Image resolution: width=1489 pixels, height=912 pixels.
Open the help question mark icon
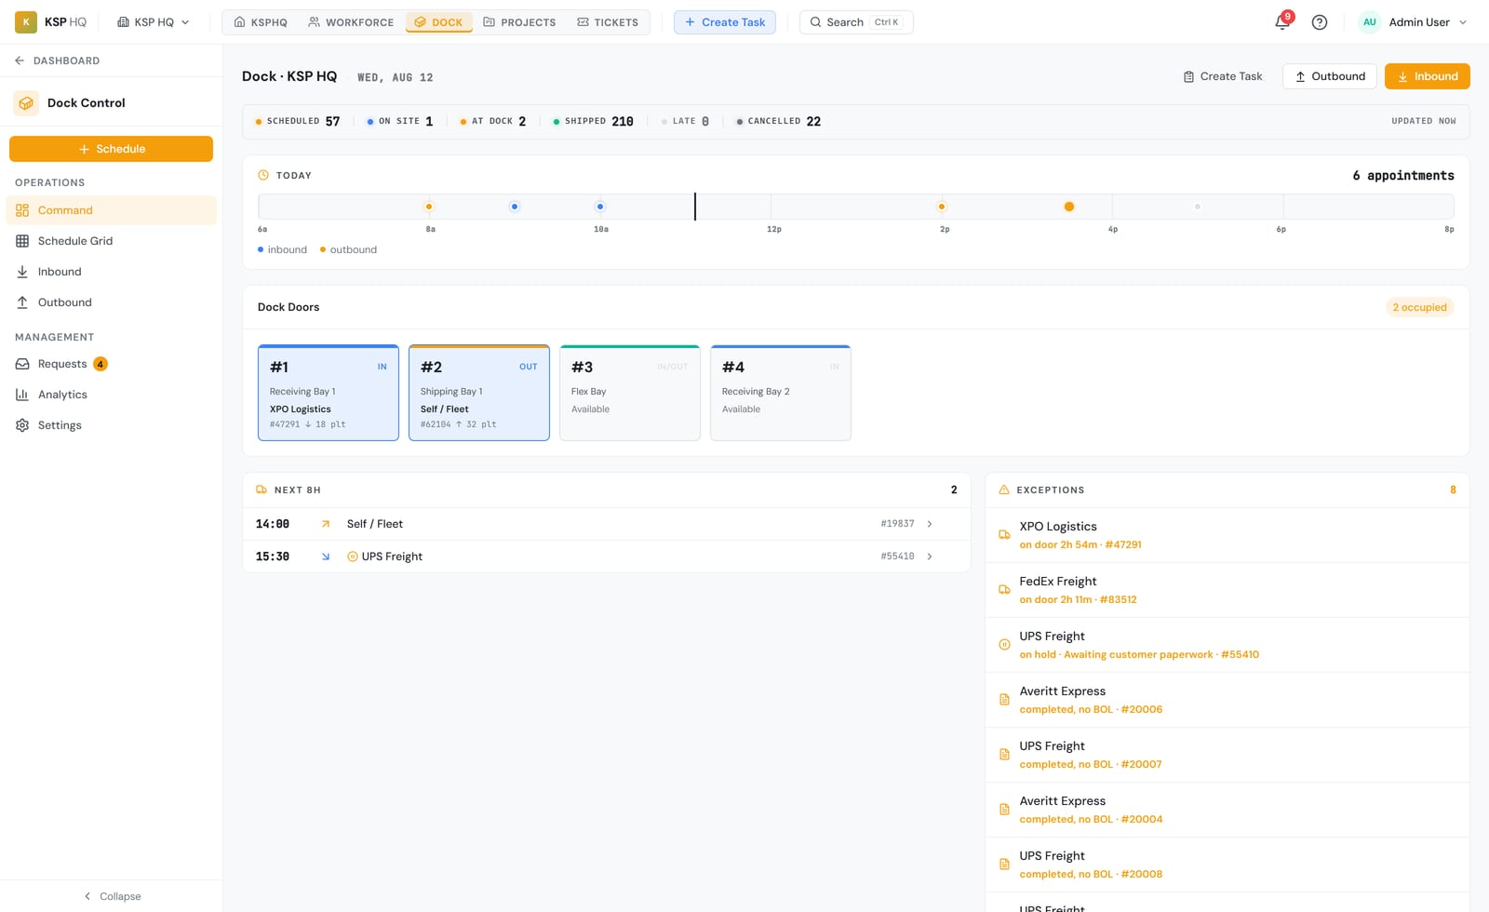1320,22
